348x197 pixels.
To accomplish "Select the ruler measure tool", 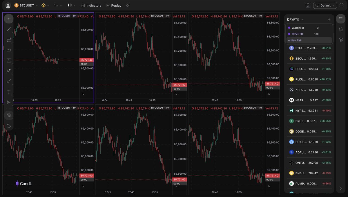I will [x=9, y=50].
